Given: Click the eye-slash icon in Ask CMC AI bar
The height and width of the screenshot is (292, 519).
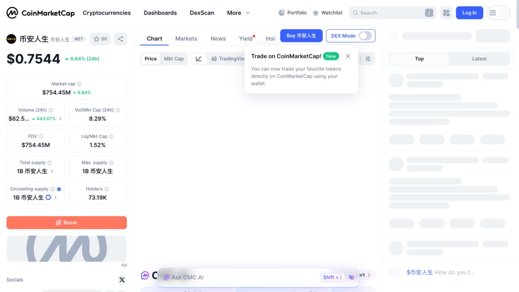Looking at the screenshot, I should [352, 277].
